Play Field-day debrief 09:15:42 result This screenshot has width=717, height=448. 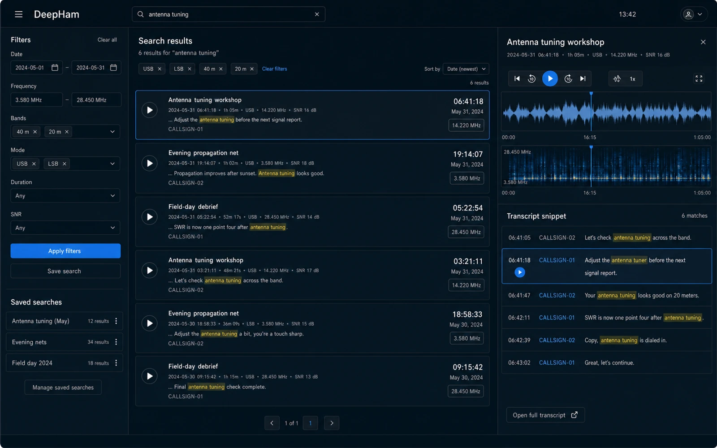150,376
